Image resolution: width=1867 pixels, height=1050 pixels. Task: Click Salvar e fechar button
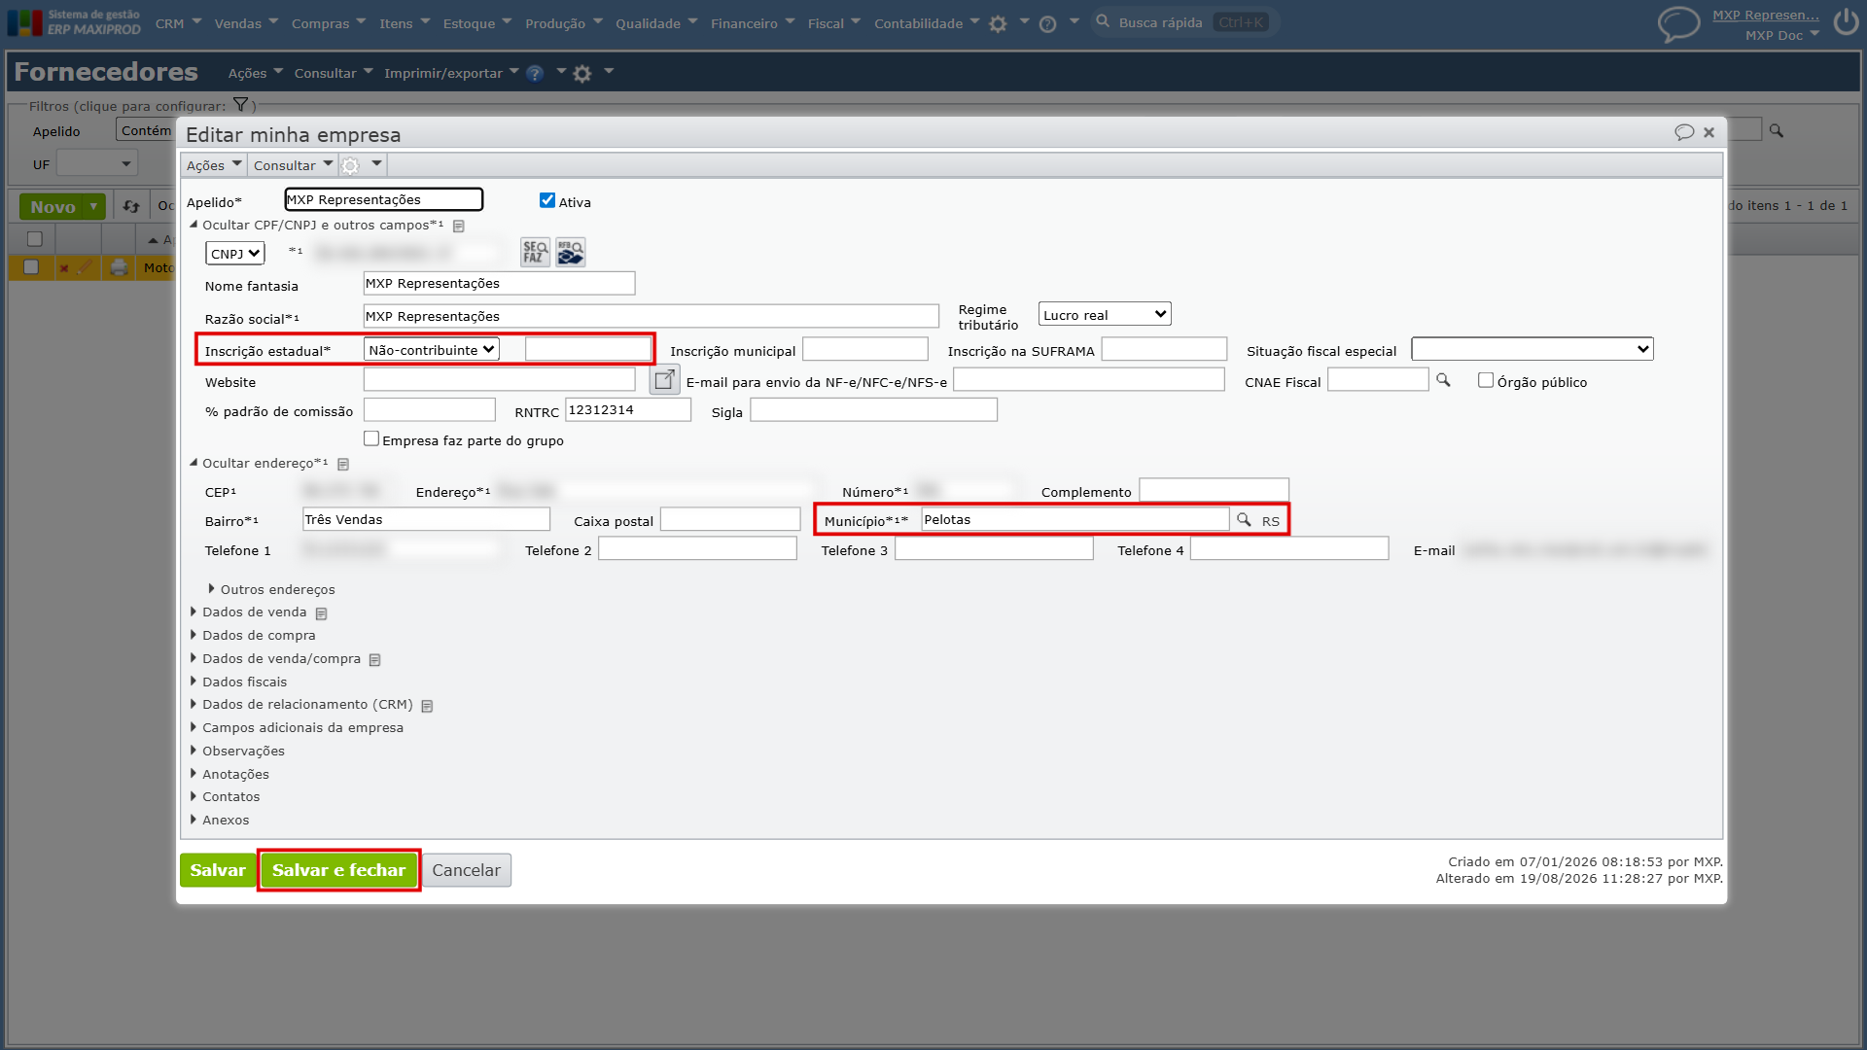click(339, 870)
